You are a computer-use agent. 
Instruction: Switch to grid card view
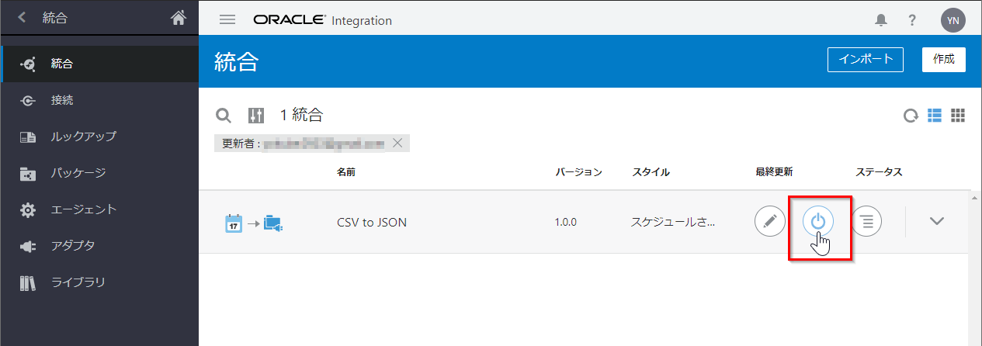958,115
